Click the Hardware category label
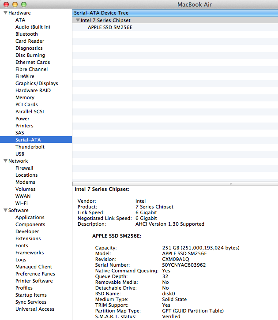This screenshot has height=320, width=278. [x=19, y=13]
